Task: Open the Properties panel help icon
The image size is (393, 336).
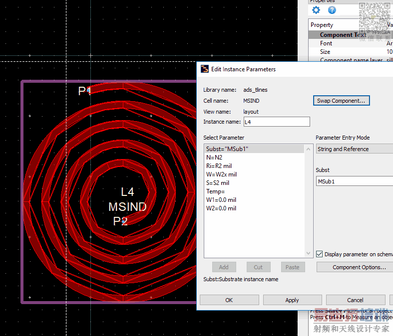Action: pyautogui.click(x=332, y=10)
